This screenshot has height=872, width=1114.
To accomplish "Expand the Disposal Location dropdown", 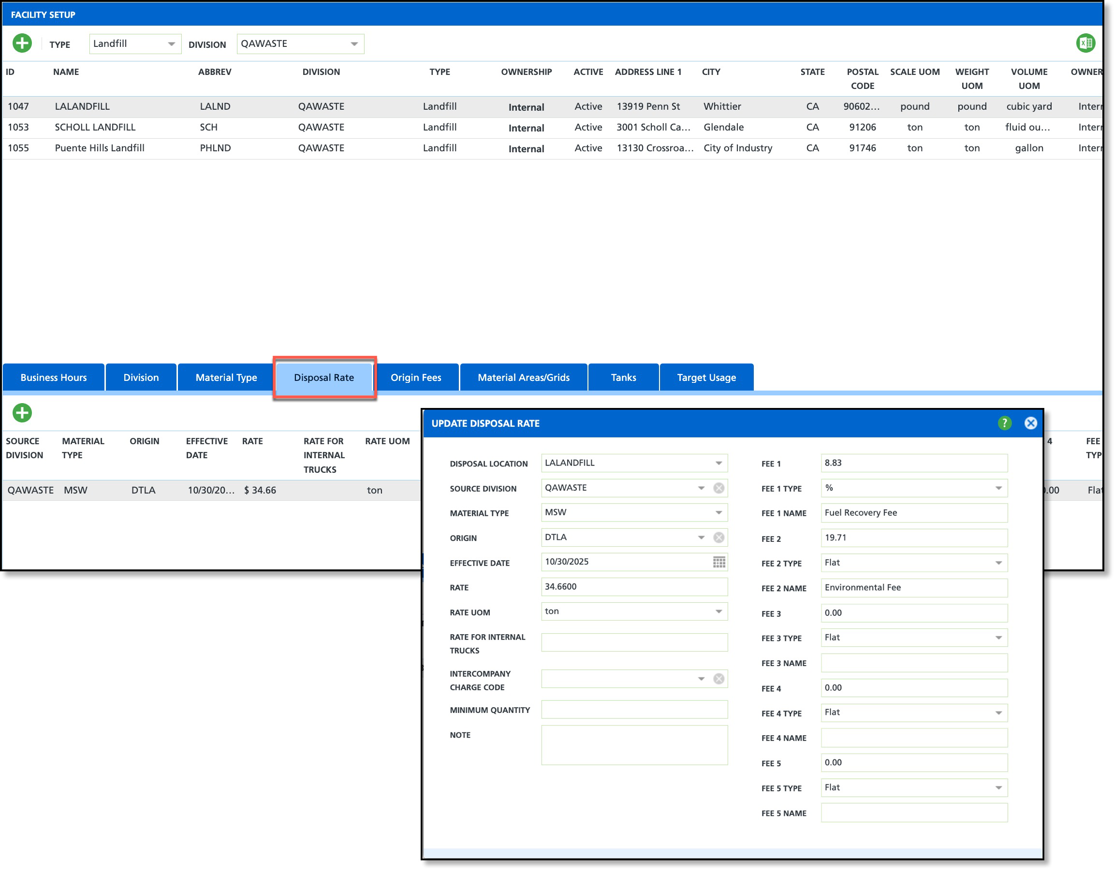I will (x=718, y=463).
